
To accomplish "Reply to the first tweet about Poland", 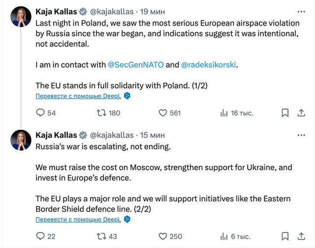I will click(x=40, y=113).
